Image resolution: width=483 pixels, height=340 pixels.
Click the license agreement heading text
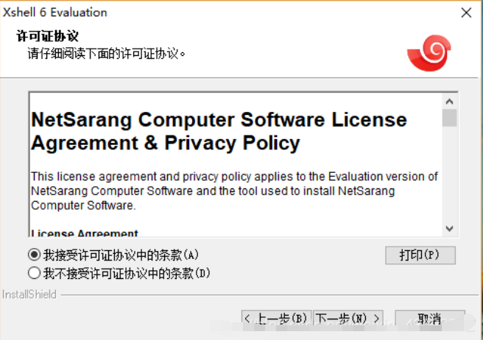pyautogui.click(x=219, y=131)
